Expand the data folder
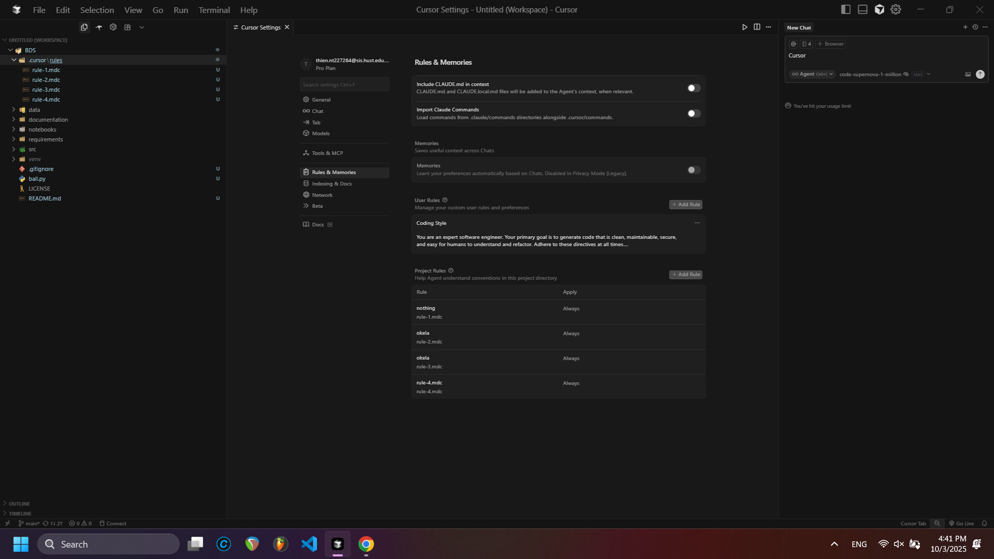This screenshot has width=994, height=559. (34, 110)
